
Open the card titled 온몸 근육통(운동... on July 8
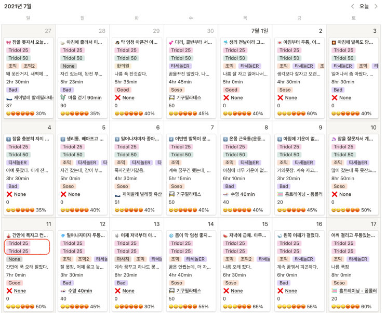click(245, 174)
